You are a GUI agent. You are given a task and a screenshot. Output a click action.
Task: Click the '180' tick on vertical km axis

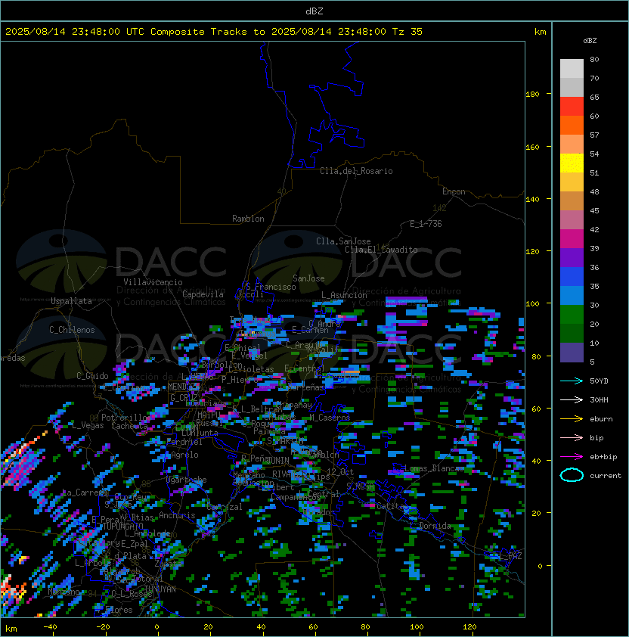(x=532, y=95)
